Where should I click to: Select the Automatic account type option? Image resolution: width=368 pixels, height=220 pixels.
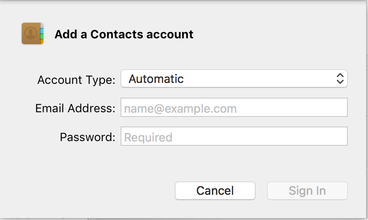click(156, 79)
